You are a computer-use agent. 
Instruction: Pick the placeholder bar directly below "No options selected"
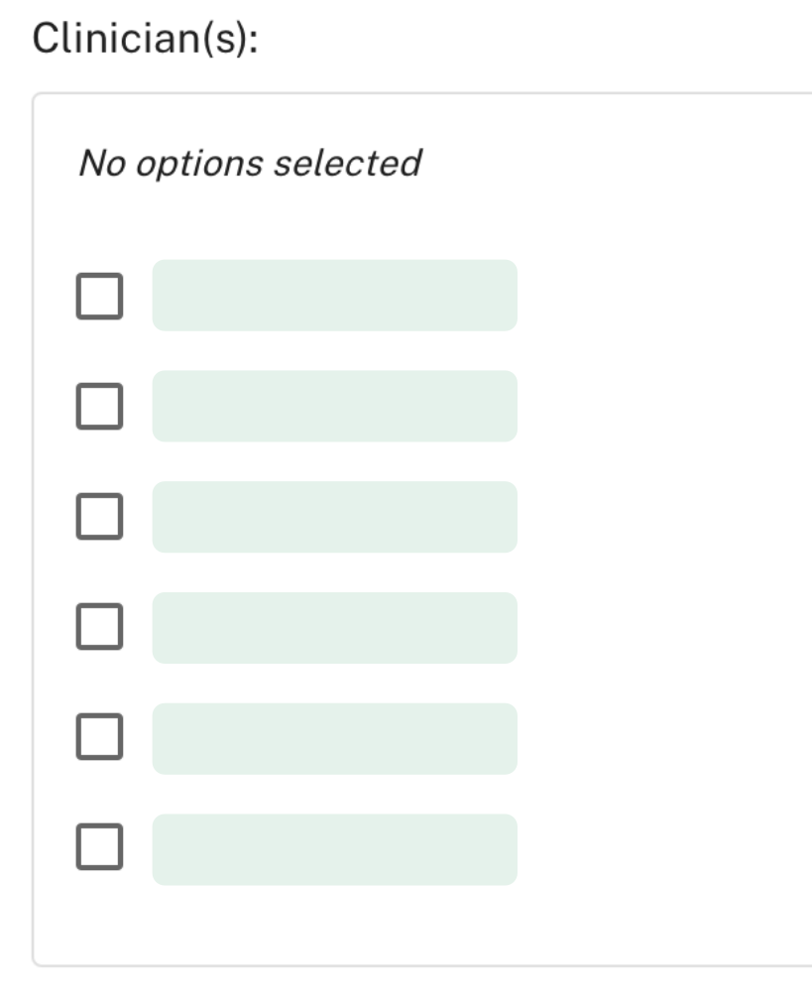coord(334,296)
